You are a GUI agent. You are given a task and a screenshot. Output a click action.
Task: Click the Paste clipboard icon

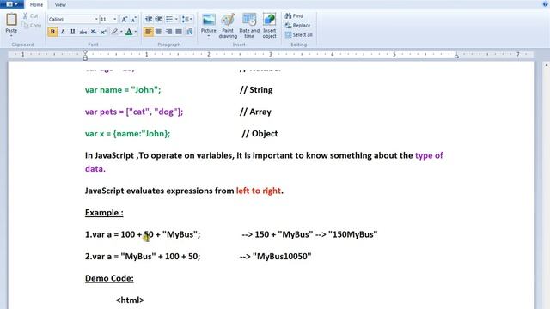11,19
